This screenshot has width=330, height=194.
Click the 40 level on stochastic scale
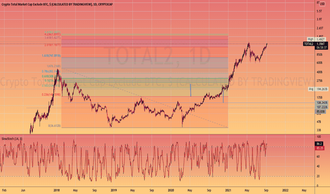(318, 166)
